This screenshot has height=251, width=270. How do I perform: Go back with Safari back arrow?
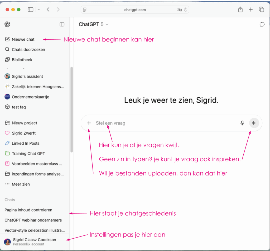point(48,10)
